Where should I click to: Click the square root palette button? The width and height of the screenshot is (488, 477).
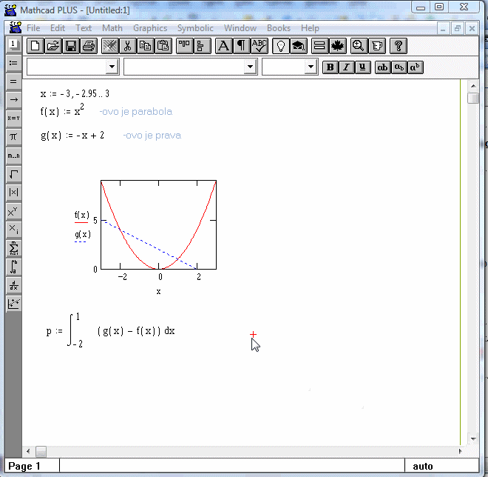point(13,174)
